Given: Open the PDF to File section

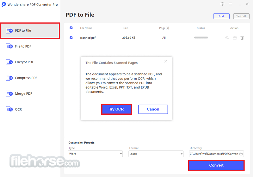Looking at the screenshot, I should [x=30, y=30].
